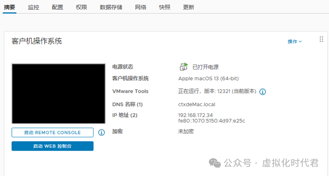
Task: Click the card drag handle dots icon
Action: tap(321, 39)
